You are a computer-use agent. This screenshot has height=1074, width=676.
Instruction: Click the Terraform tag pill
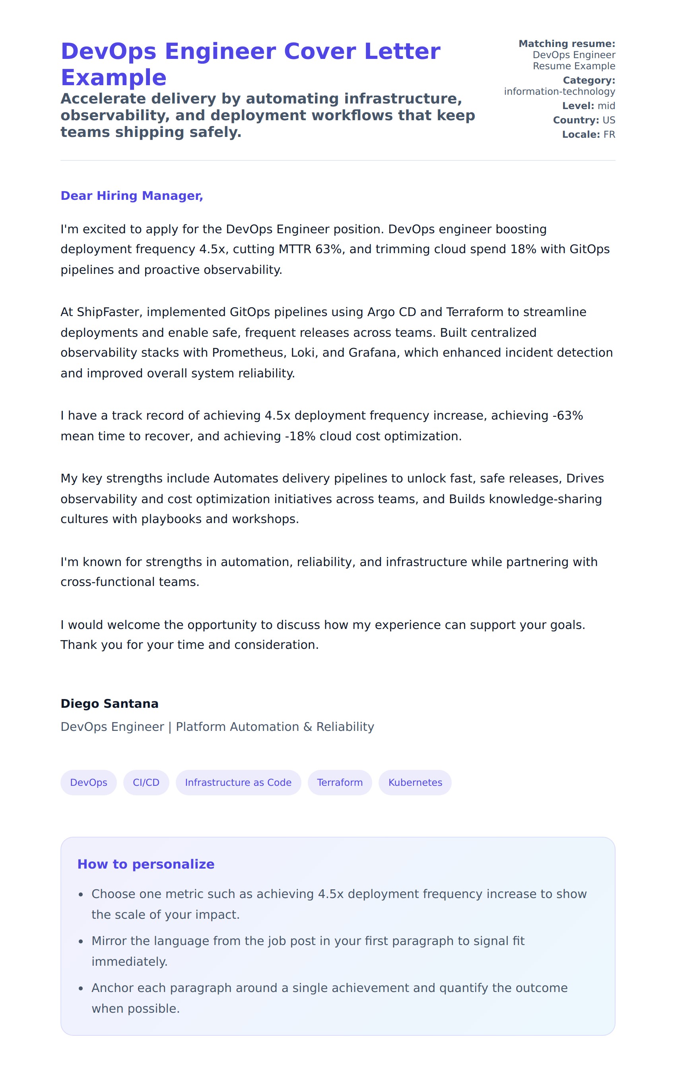click(x=340, y=782)
